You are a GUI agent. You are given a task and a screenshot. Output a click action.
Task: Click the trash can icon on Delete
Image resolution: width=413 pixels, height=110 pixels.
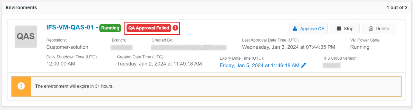pyautogui.click(x=371, y=28)
